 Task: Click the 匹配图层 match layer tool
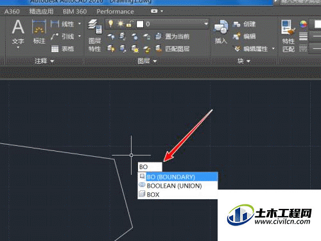[173, 49]
